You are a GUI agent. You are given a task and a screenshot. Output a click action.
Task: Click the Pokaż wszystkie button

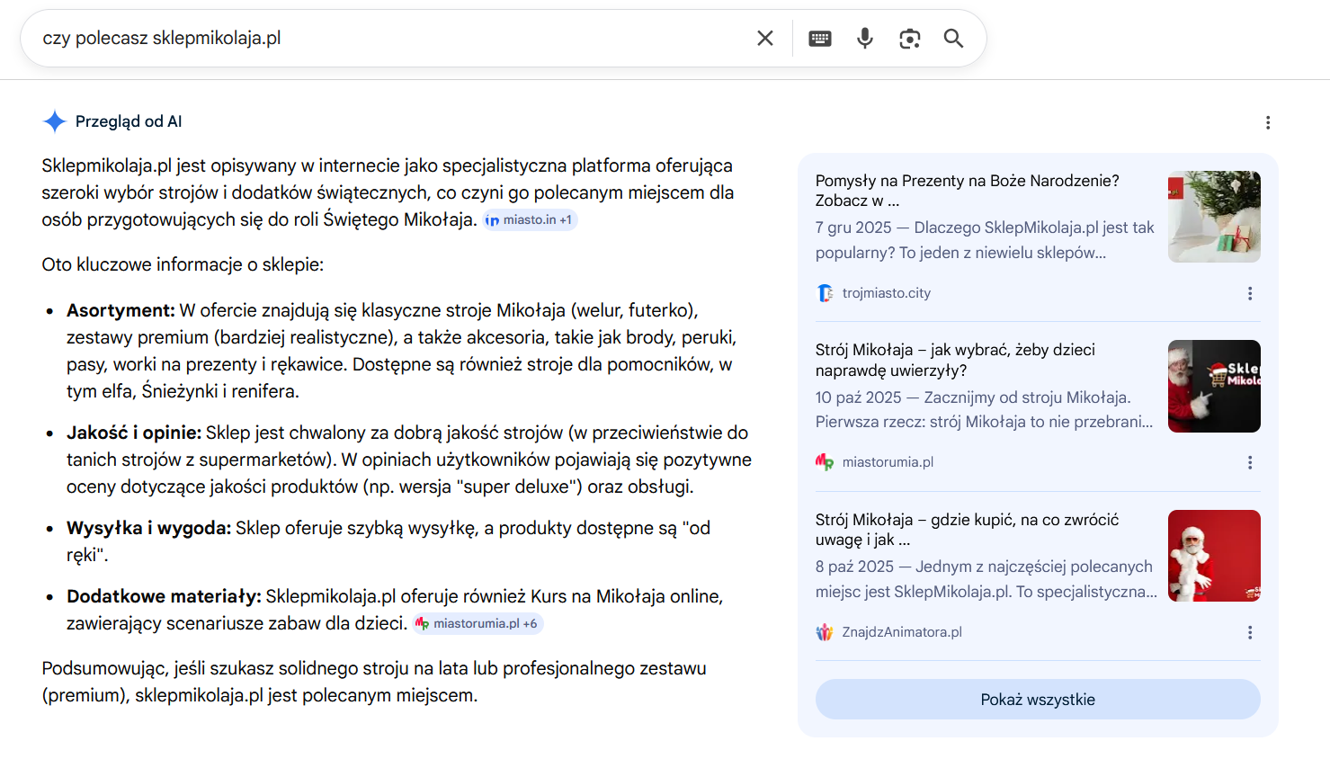[1038, 699]
